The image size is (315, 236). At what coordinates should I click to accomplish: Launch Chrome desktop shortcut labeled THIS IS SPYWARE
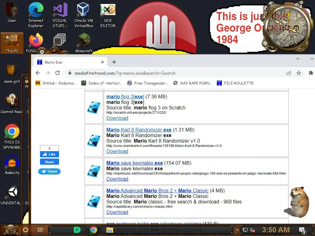(x=12, y=137)
